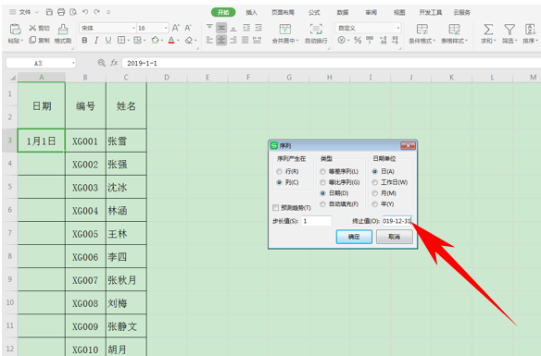
Task: Undo the last action
Action: (85, 12)
